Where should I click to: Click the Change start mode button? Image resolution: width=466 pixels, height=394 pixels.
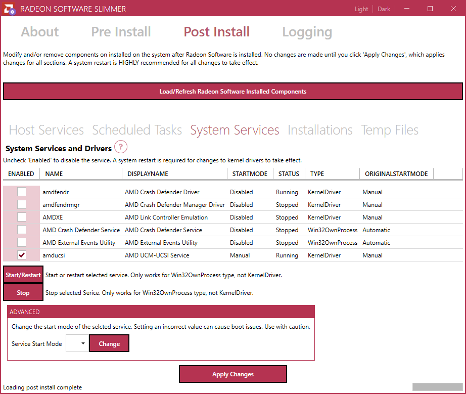pos(109,343)
